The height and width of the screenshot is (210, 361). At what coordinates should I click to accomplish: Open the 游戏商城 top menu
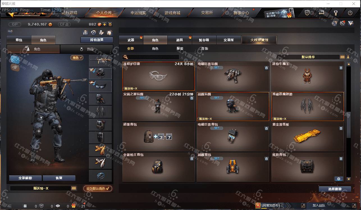172,13
